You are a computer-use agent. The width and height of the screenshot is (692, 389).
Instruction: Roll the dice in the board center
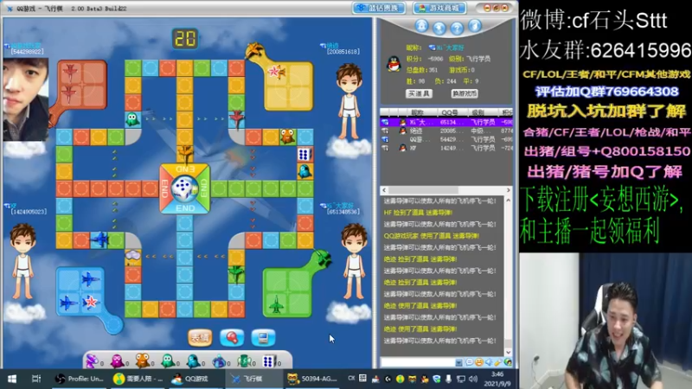click(184, 188)
